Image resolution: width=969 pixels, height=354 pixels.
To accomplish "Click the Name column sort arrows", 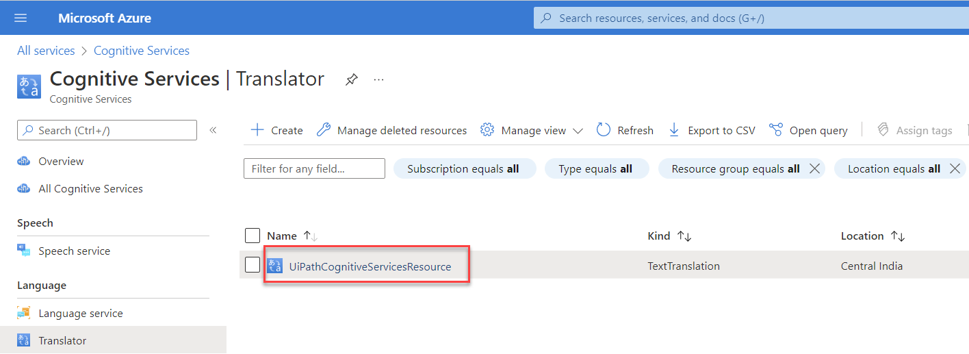I will point(311,236).
